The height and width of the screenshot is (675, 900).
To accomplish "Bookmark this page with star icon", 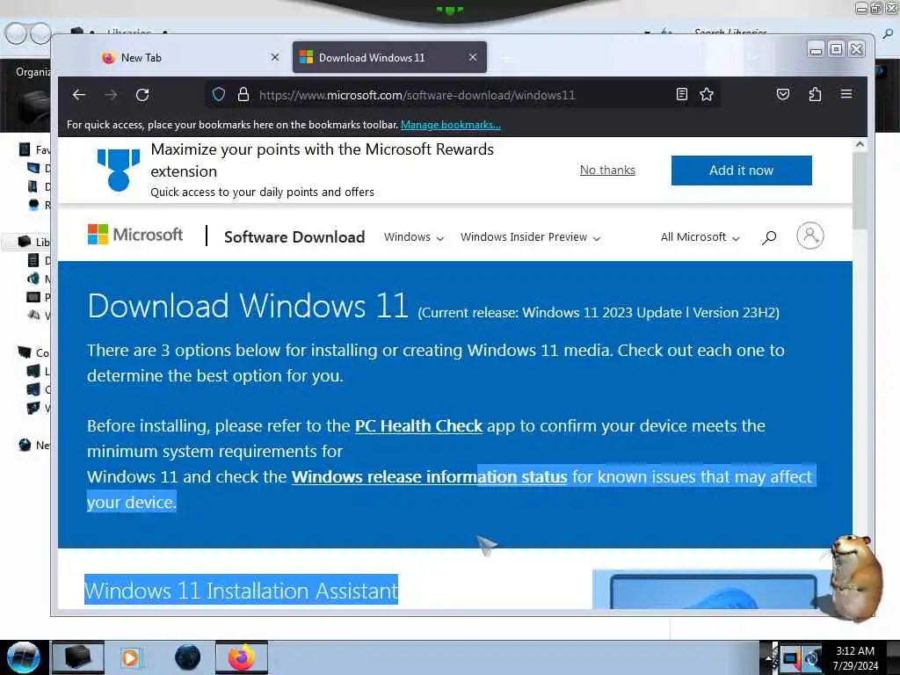I will 707,94.
